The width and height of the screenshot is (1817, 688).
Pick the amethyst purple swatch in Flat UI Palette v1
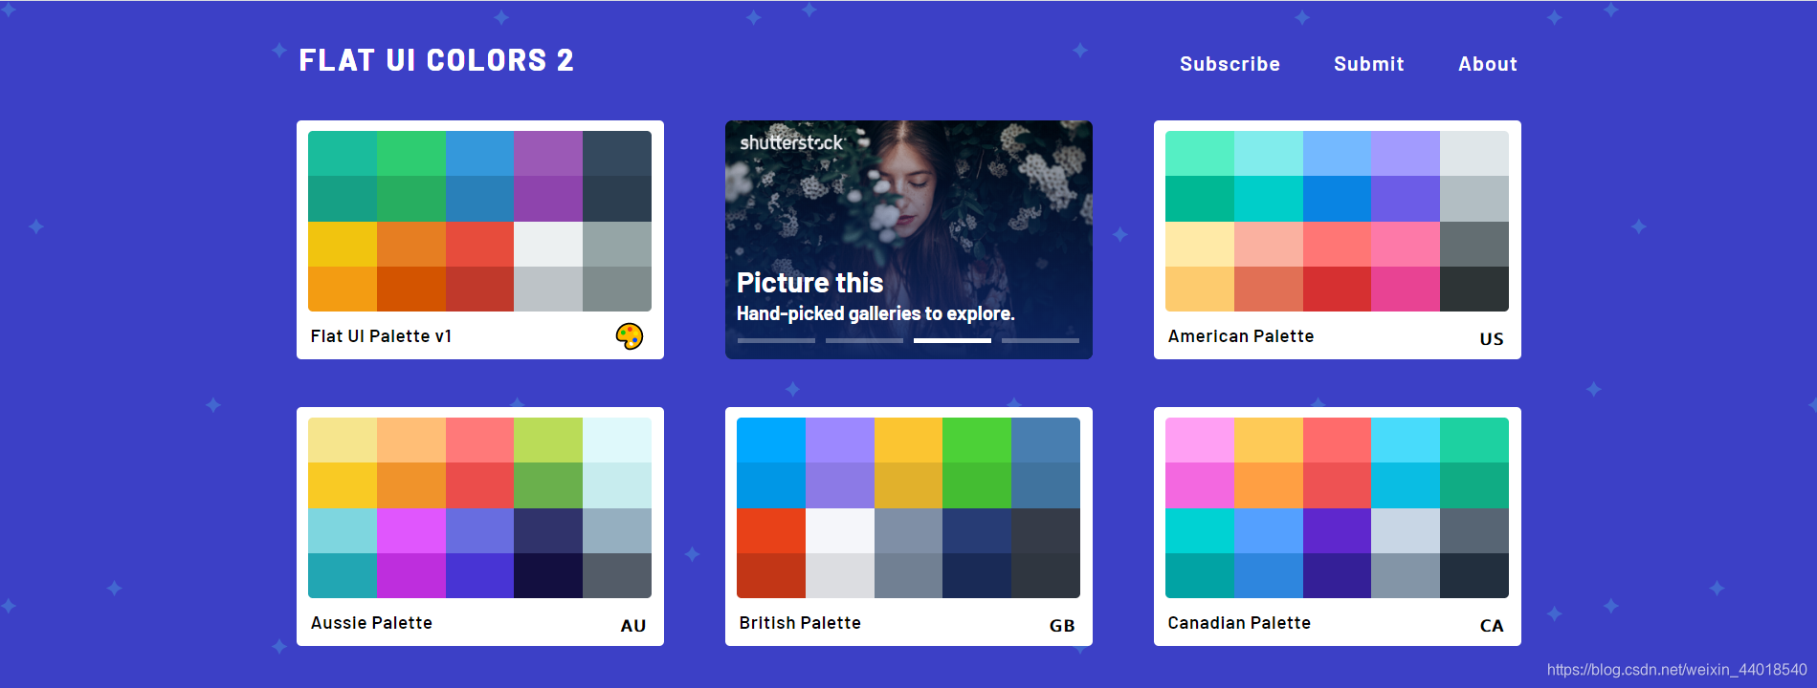[548, 154]
